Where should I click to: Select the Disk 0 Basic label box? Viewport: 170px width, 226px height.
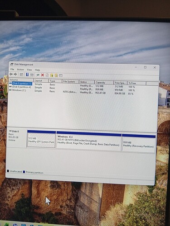coord(17,138)
